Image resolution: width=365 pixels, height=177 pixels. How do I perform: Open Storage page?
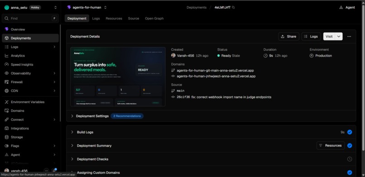point(30,137)
